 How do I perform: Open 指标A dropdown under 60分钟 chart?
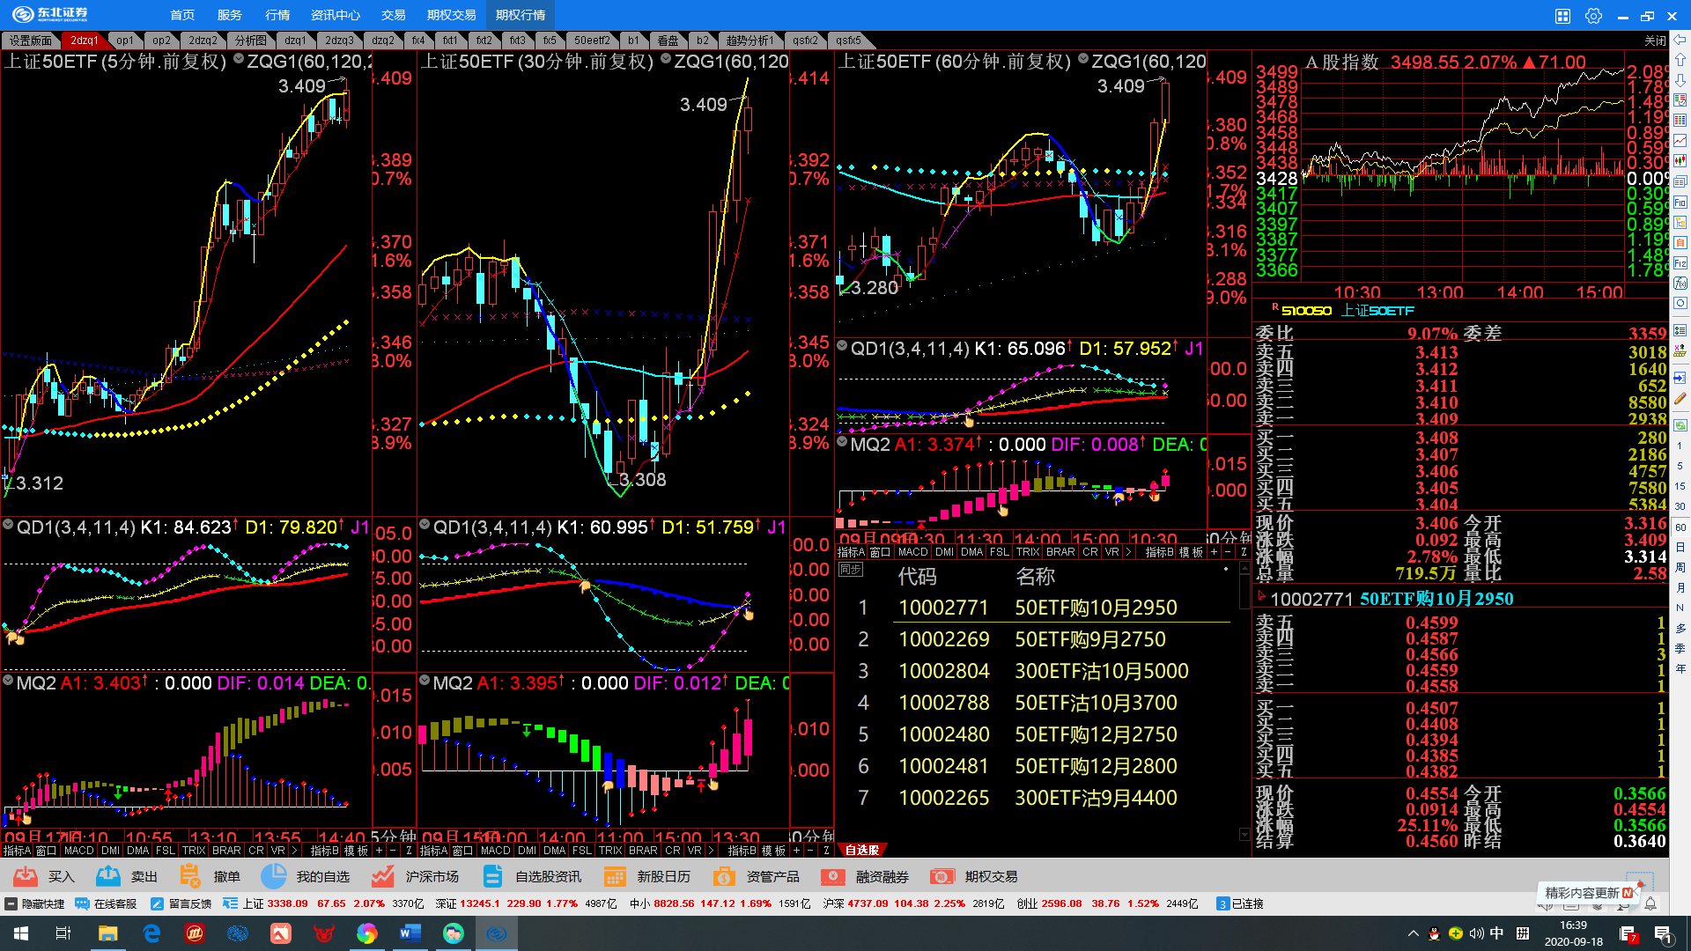pyautogui.click(x=851, y=552)
